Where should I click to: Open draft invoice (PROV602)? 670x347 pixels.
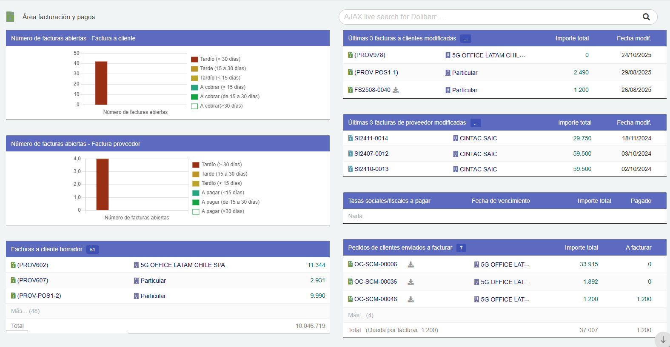coord(33,265)
